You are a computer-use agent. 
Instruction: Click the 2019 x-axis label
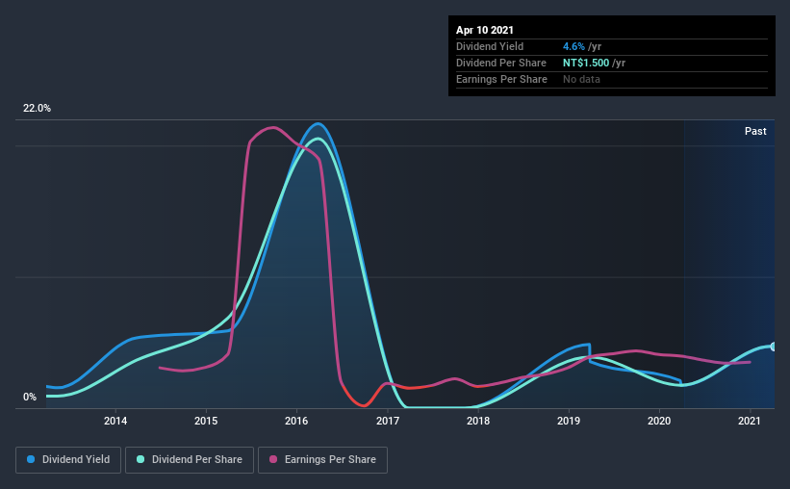pyautogui.click(x=569, y=421)
